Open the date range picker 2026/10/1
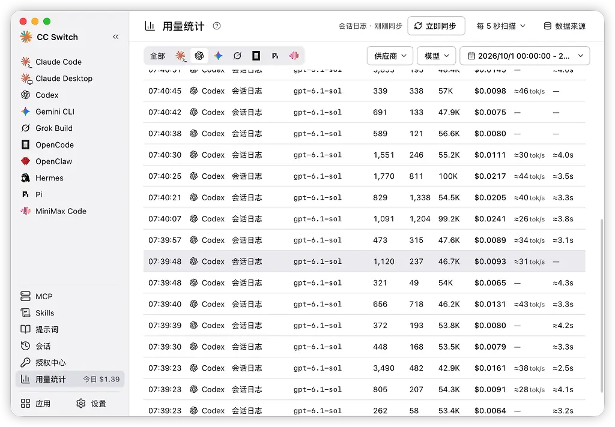 [525, 56]
